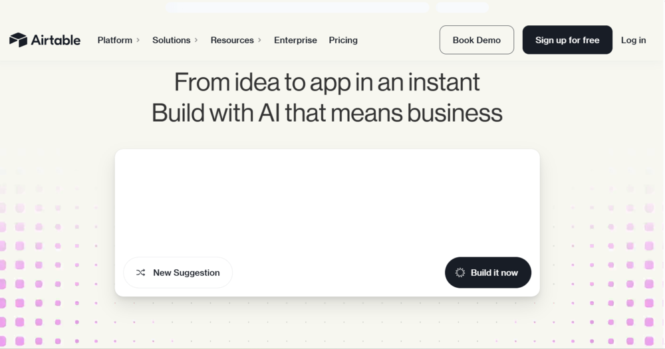Click Sign up for free
This screenshot has height=349, width=665.
pos(567,40)
